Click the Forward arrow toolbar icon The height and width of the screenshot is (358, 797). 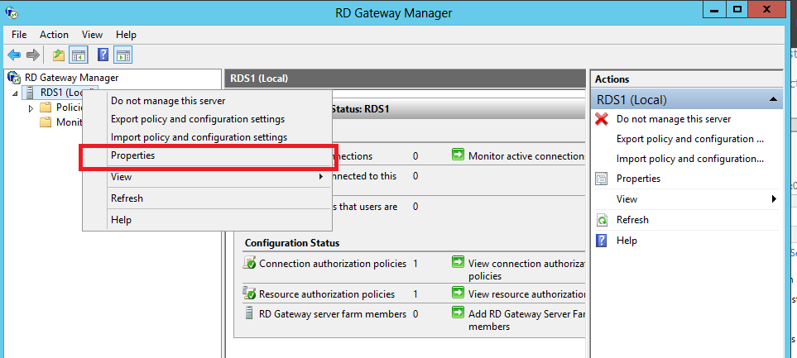(33, 55)
